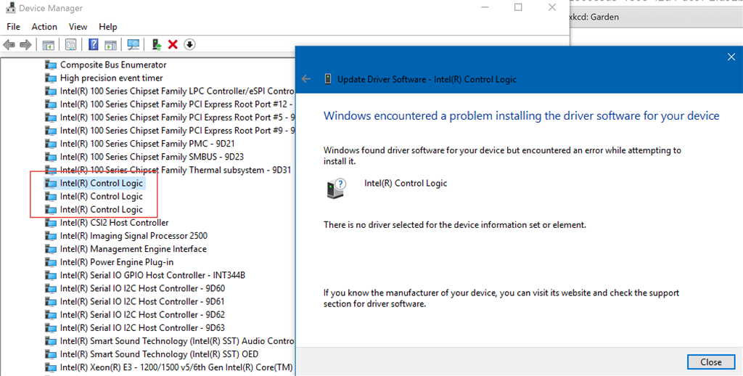The image size is (743, 376).
Task: Open the File menu
Action: pyautogui.click(x=13, y=27)
